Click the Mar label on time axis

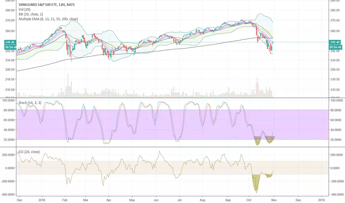click(x=86, y=200)
